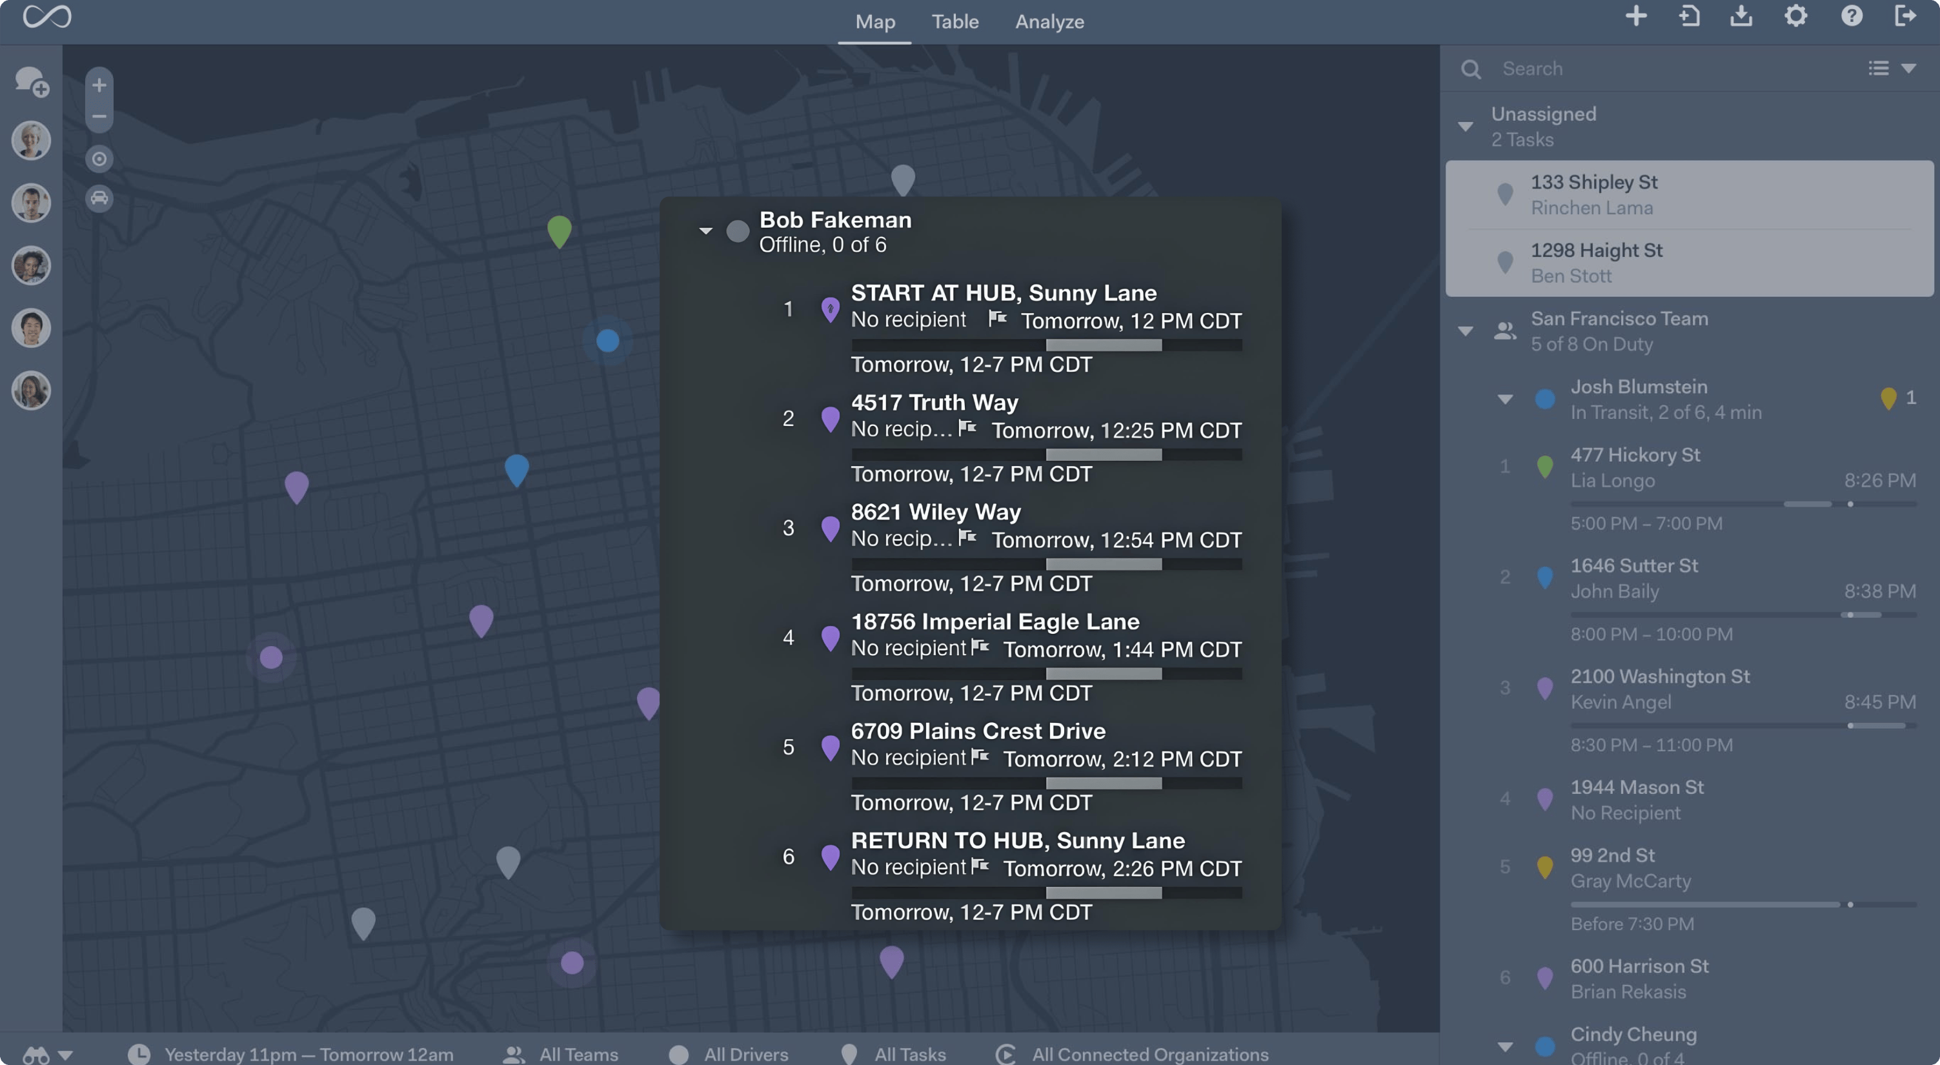Collapse the Unassigned tasks section
Viewport: 1940px width, 1065px height.
[1465, 127]
